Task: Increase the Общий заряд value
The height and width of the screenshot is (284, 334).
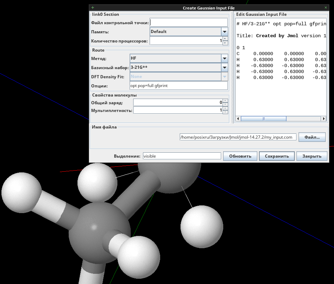Action: pos(225,101)
